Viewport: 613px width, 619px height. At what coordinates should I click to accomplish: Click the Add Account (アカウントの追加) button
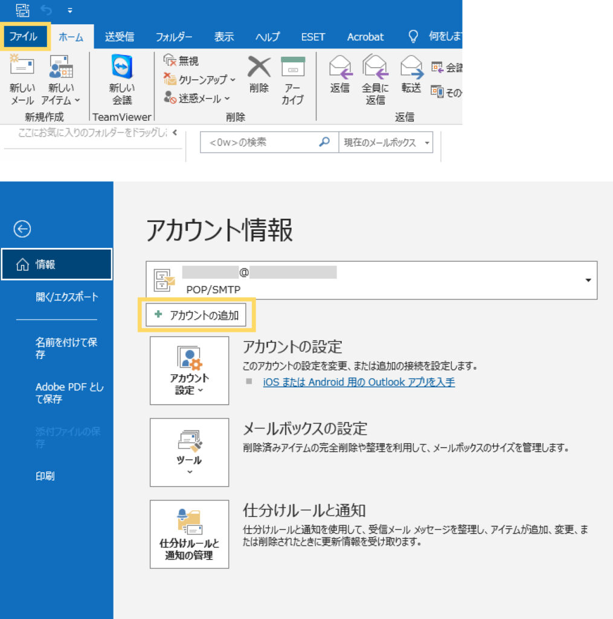tap(197, 315)
